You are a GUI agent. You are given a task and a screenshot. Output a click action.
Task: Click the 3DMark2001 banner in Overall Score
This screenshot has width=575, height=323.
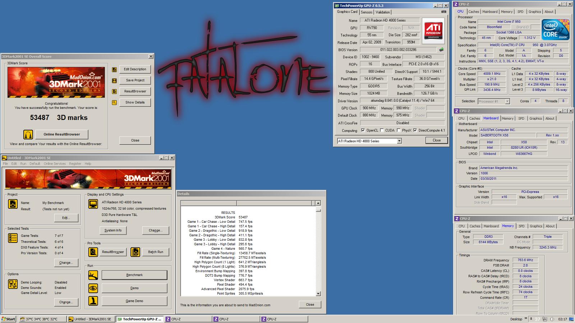56,82
